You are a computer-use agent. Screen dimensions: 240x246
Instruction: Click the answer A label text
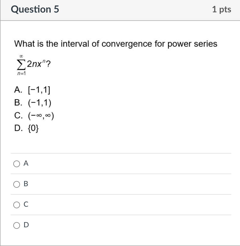(26, 163)
